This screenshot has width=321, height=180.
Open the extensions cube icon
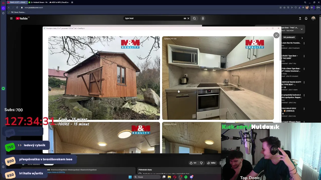pos(312,7)
